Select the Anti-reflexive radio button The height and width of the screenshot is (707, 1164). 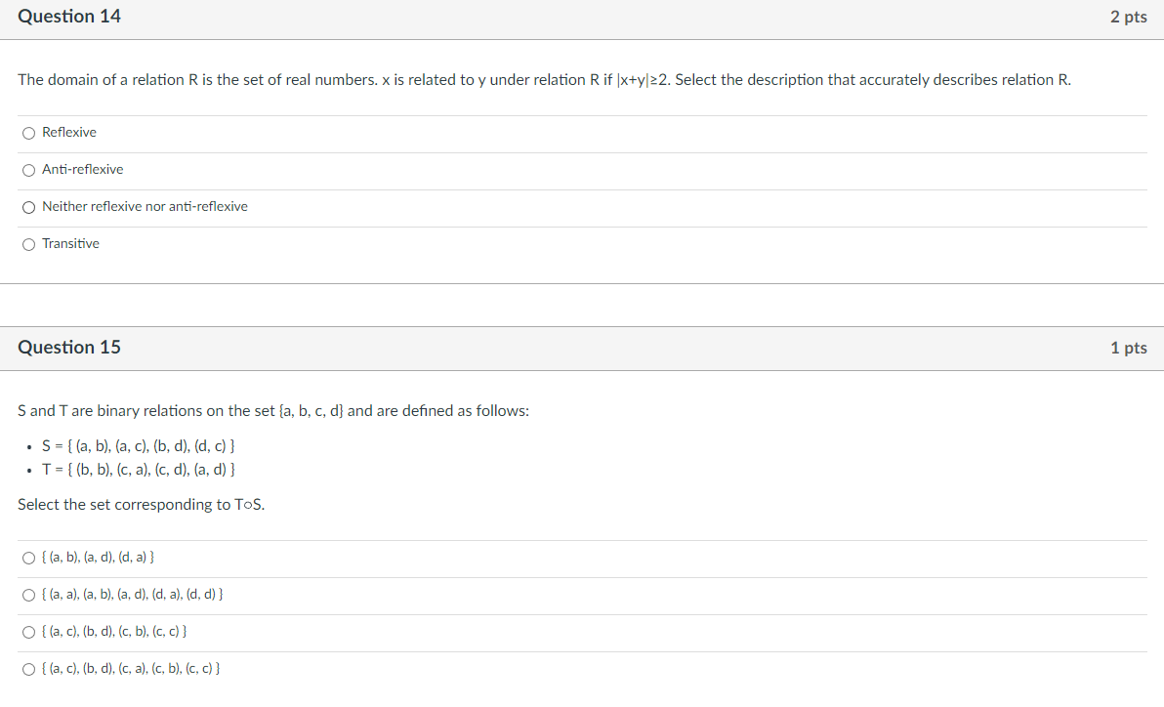click(29, 170)
